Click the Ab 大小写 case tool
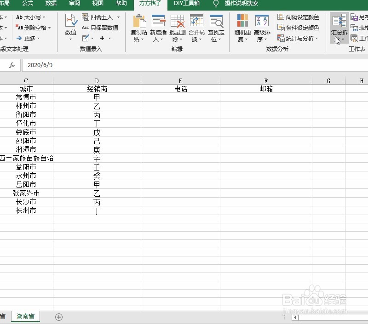This screenshot has width=368, height=324. tap(29, 17)
